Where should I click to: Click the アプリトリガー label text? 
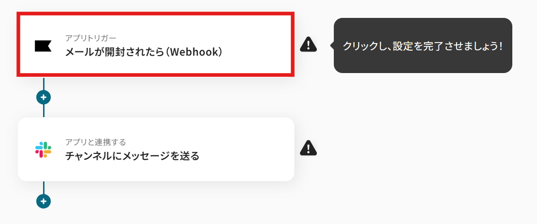[91, 38]
